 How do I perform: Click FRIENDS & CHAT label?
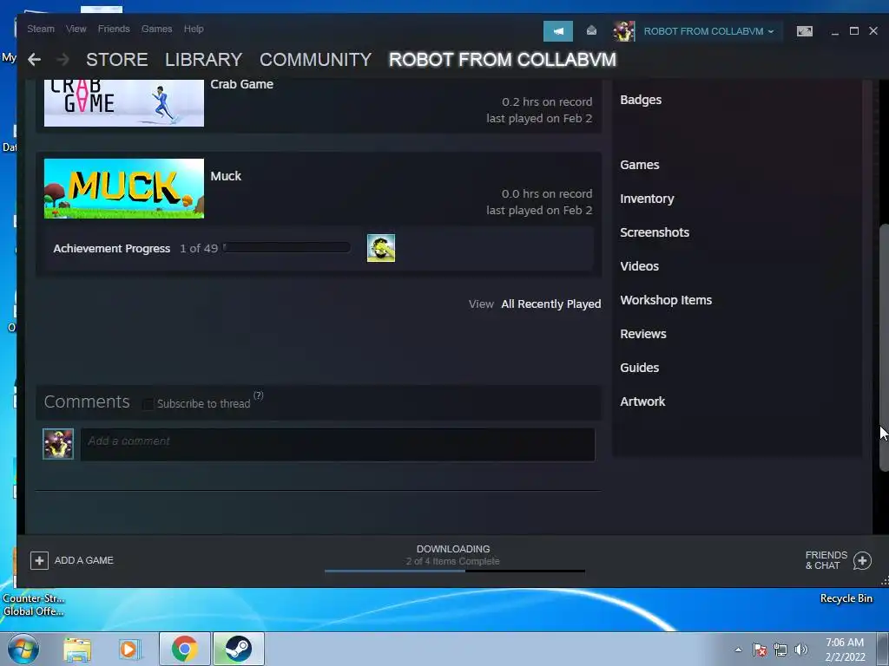[826, 560]
